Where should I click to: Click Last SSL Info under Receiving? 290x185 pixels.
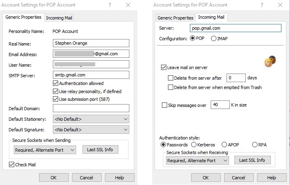tap(252, 160)
